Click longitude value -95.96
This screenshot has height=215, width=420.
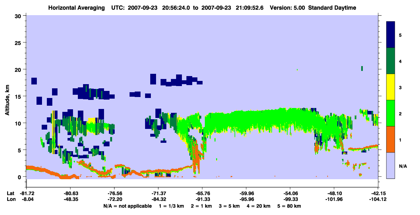pyautogui.click(x=246, y=199)
